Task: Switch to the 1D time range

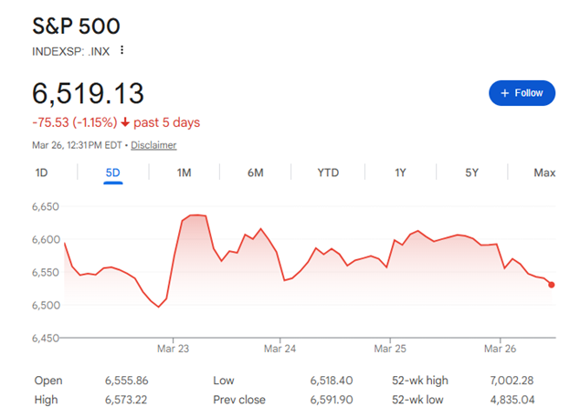Action: [x=42, y=172]
